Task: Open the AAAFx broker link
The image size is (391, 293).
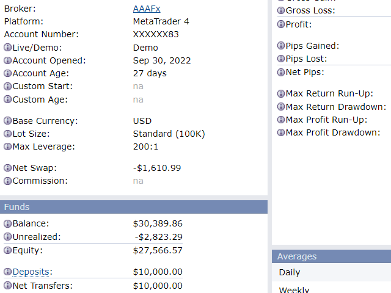Action: (147, 9)
